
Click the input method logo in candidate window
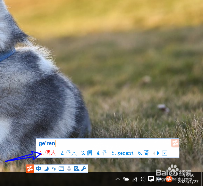tap(175, 143)
